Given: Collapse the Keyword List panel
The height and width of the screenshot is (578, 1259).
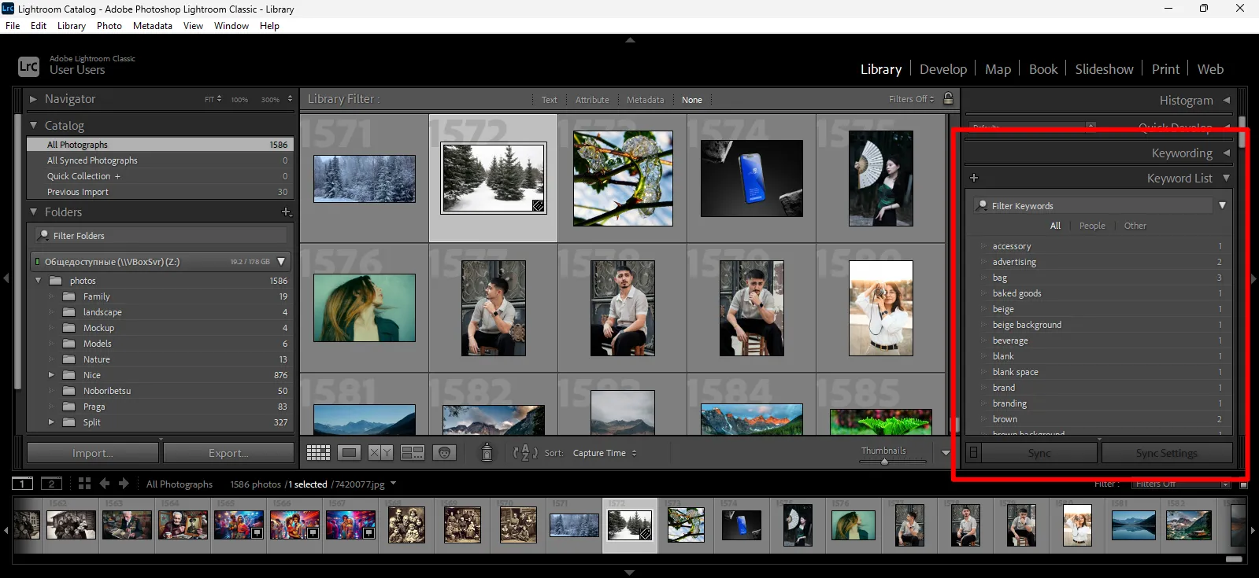Looking at the screenshot, I should [1226, 178].
